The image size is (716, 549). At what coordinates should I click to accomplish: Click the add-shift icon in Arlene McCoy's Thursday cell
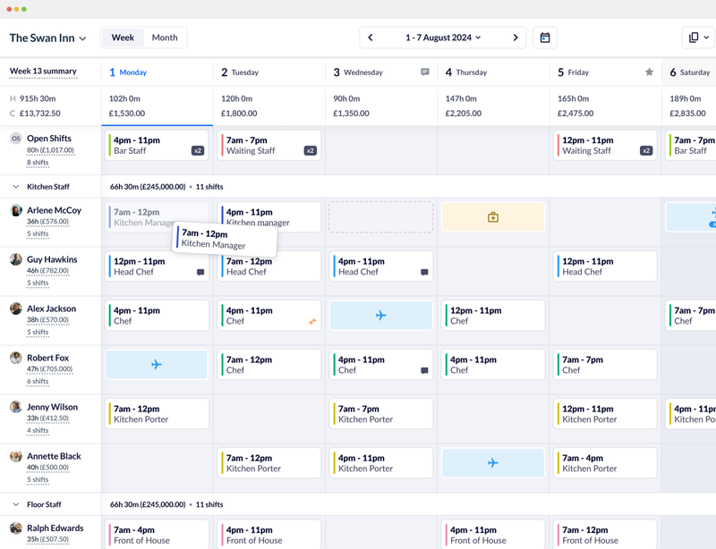[492, 216]
